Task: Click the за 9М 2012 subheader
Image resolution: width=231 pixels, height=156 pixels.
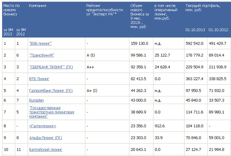Action: [21, 32]
